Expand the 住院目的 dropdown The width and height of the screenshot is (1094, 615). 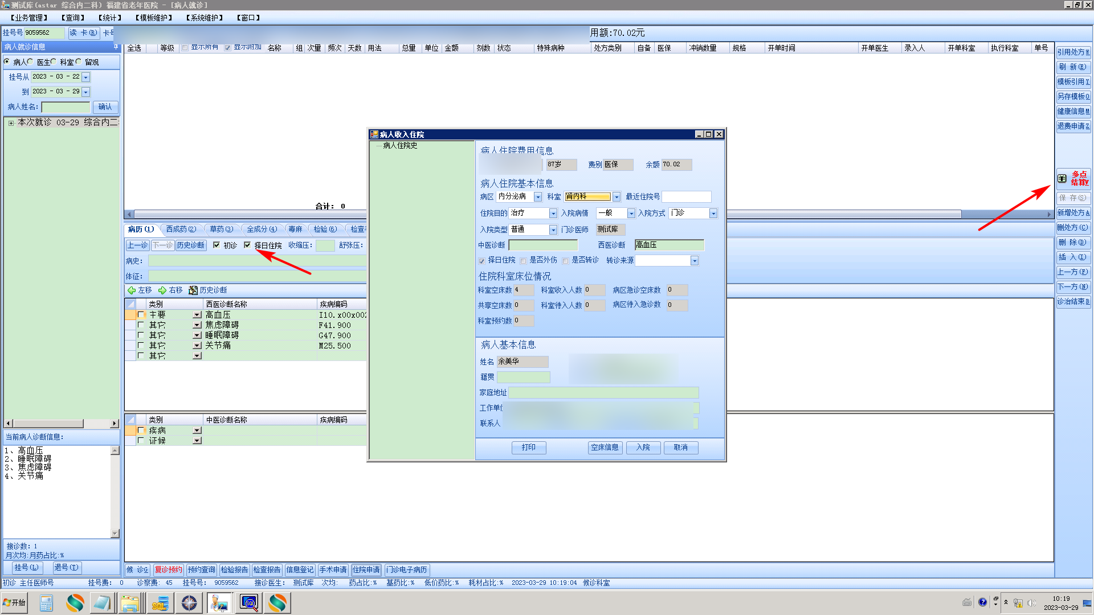tap(553, 213)
